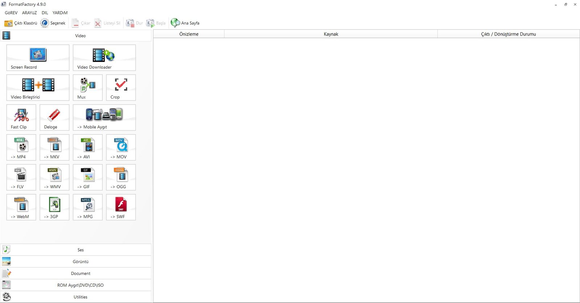Open the Screen Record tool

[38, 58]
